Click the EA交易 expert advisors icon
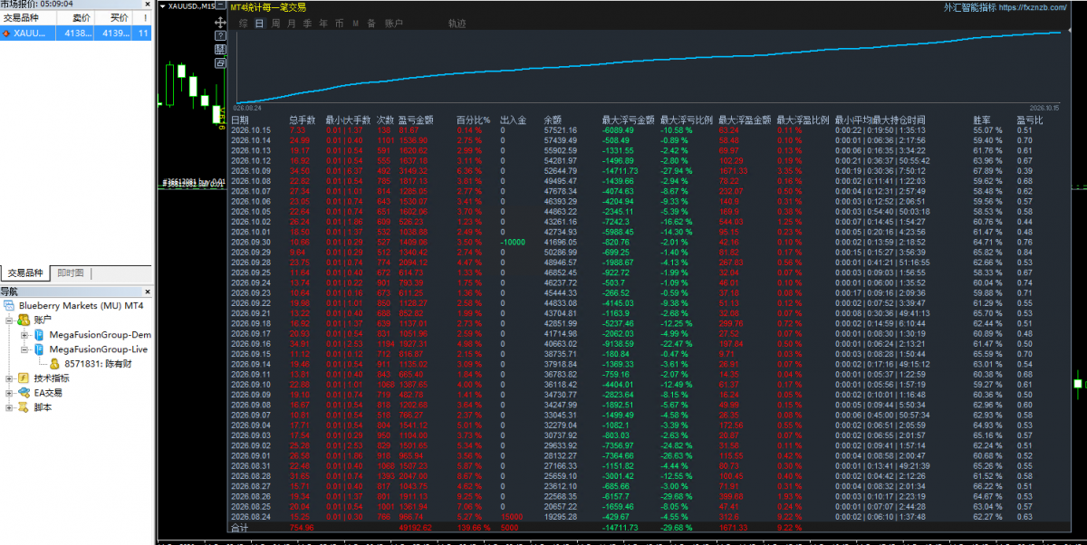The image size is (1087, 545). click(x=24, y=393)
